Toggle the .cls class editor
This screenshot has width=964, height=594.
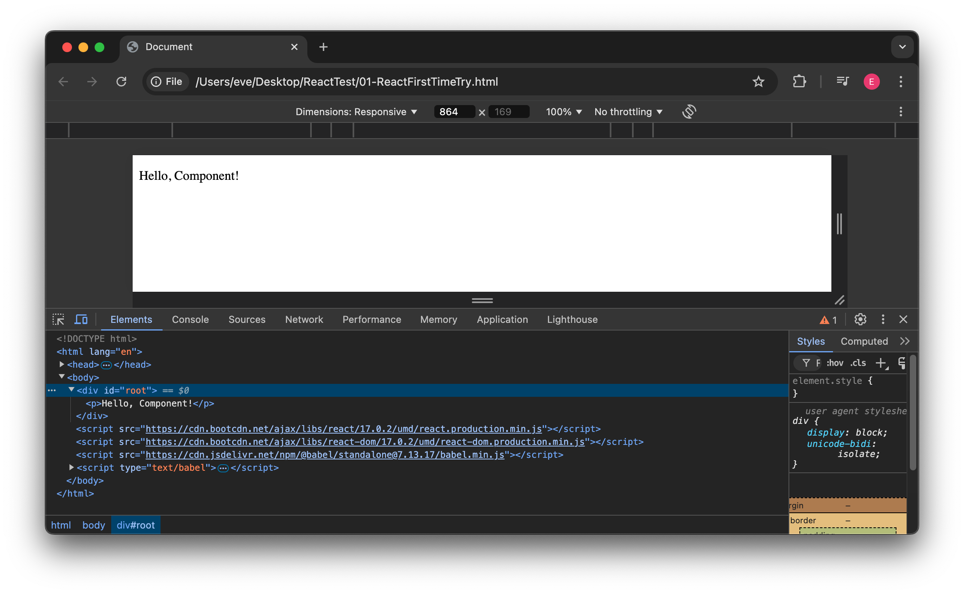[x=858, y=363]
